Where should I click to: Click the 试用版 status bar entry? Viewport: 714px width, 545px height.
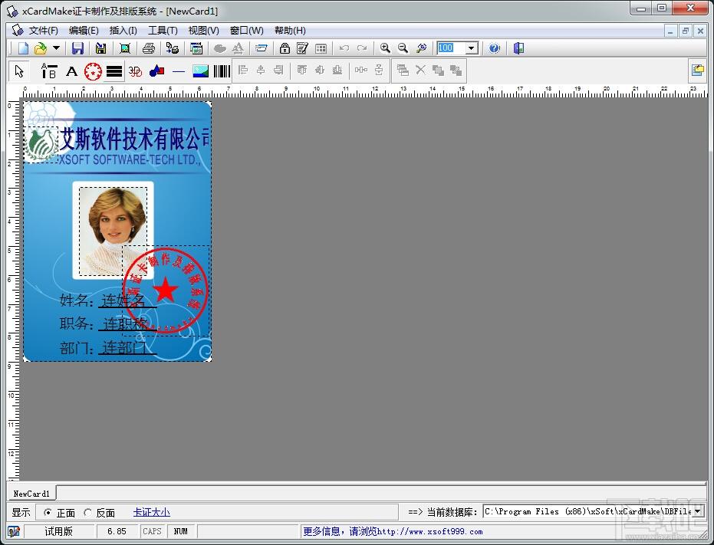[59, 531]
